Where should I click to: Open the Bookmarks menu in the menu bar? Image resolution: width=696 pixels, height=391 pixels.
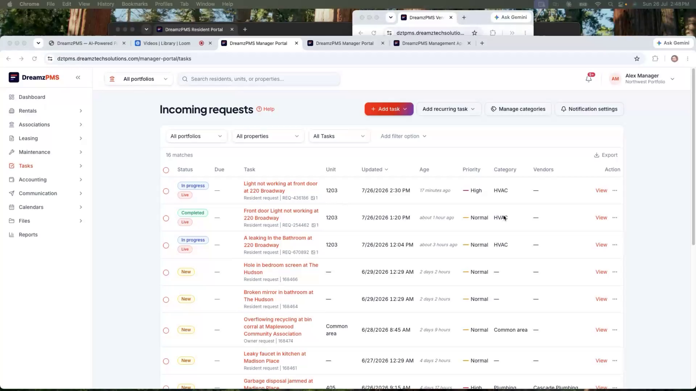click(135, 4)
